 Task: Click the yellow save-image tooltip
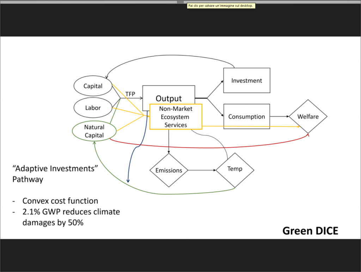point(221,6)
